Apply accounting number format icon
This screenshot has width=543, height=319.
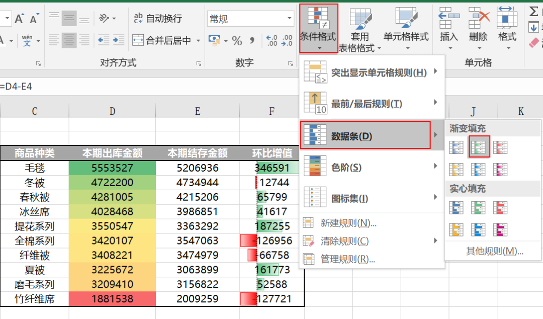pyautogui.click(x=214, y=41)
